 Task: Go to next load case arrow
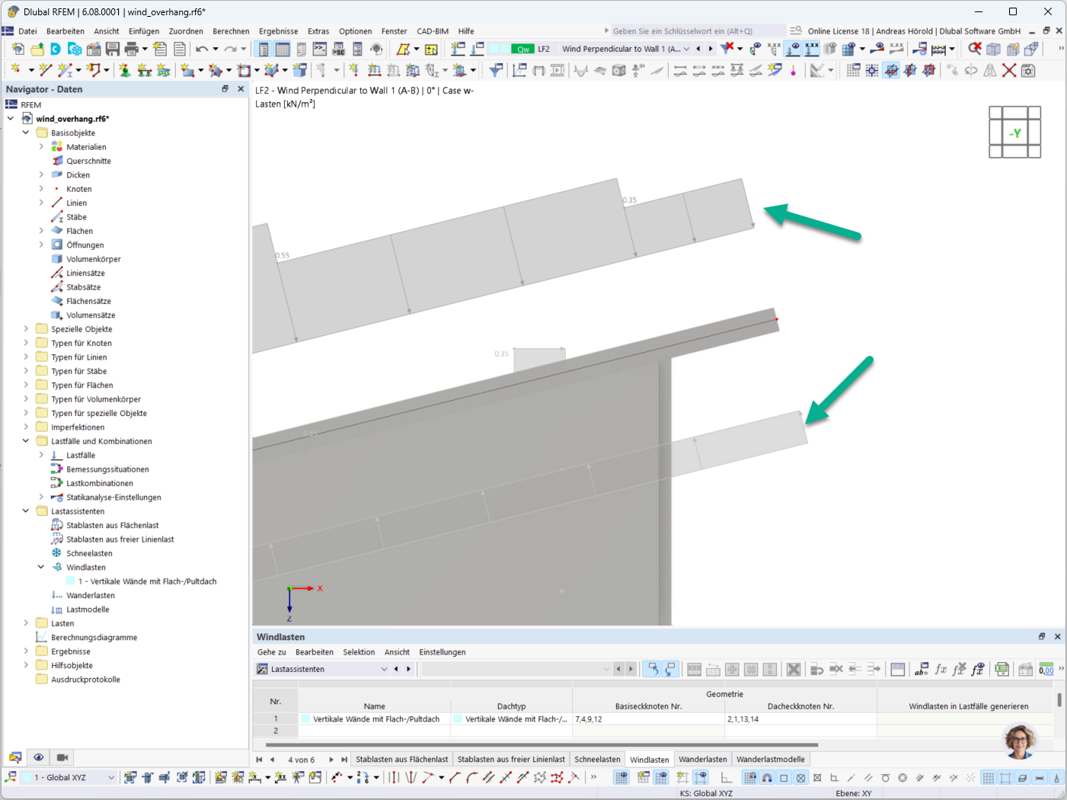point(711,49)
